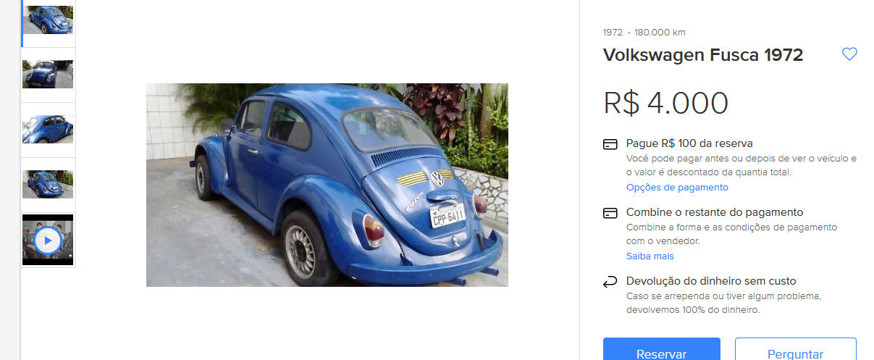Select the Pague R$ 100 da reserva heading

(689, 143)
